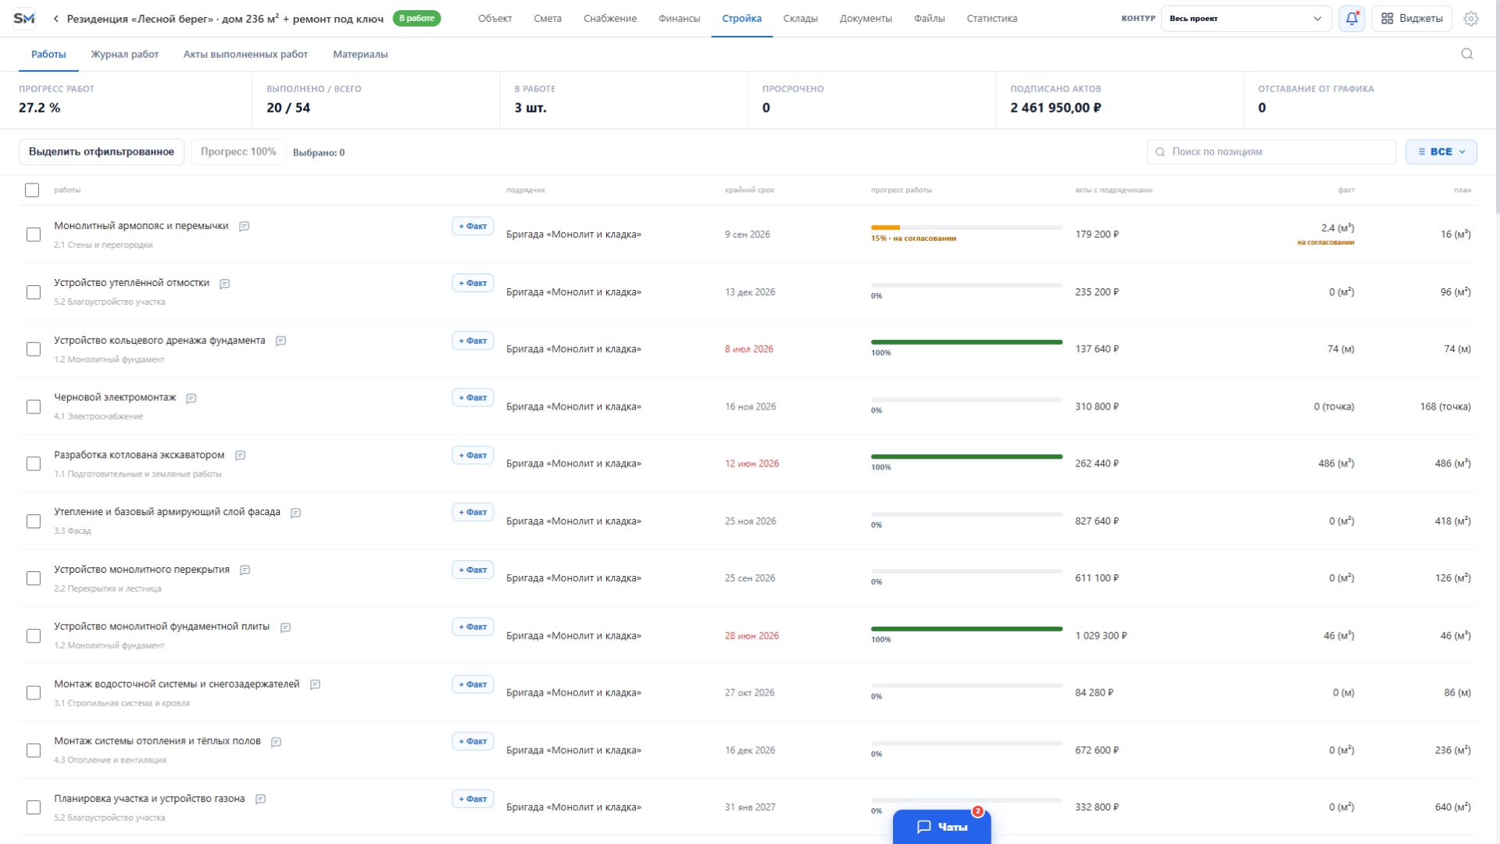
Task: Open comment icon for Устройство монолитного перекрытия
Action: [x=245, y=570]
